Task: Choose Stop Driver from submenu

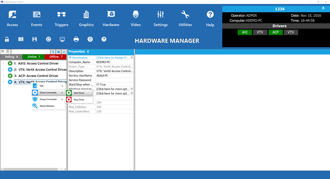Action: 79,100
